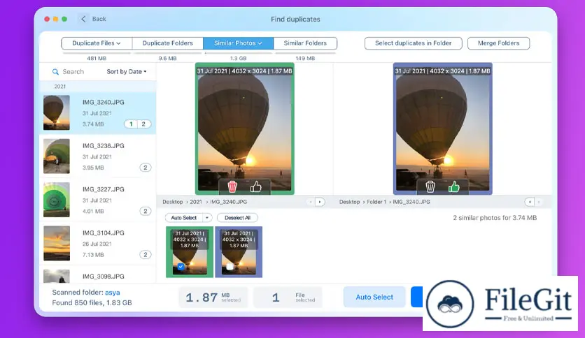Click the red trash icon on left photo
This screenshot has height=338, width=585.
coord(232,186)
